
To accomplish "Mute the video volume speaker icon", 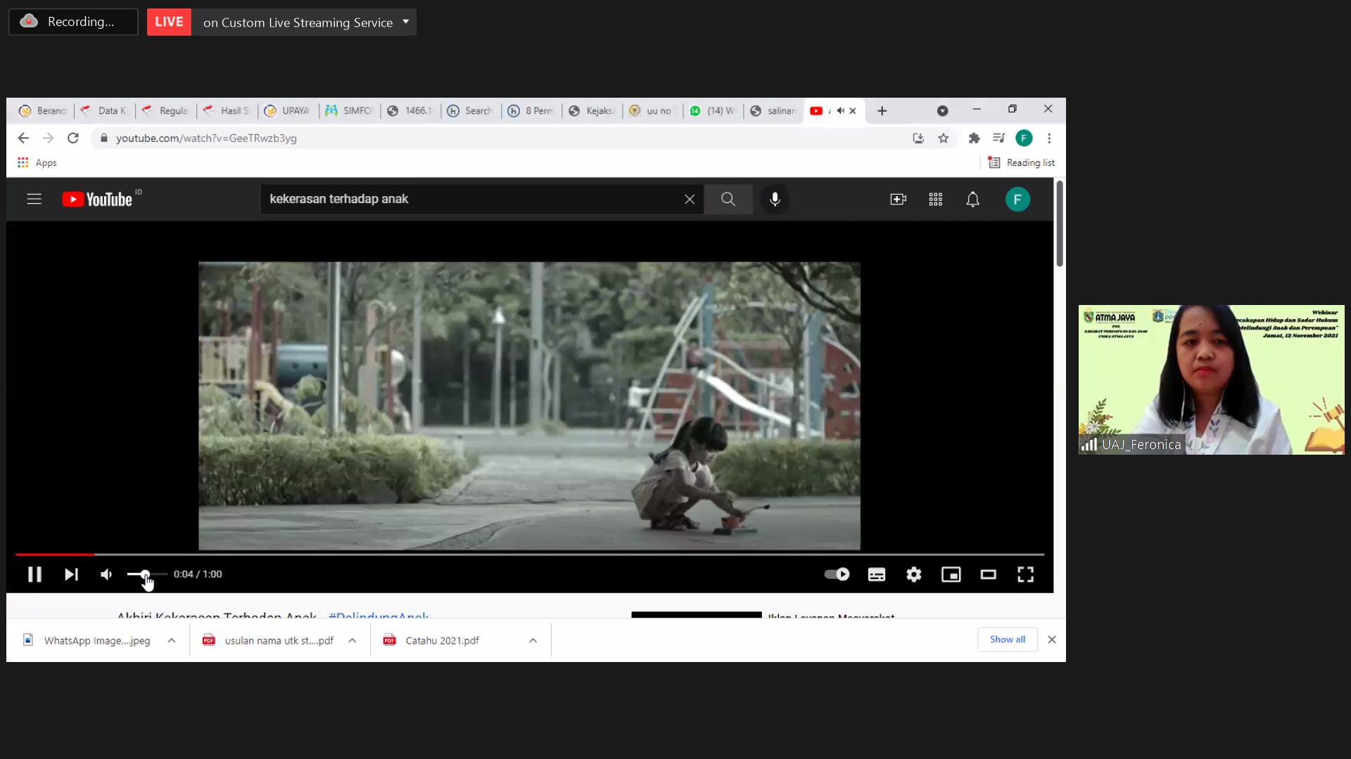I will coord(106,574).
